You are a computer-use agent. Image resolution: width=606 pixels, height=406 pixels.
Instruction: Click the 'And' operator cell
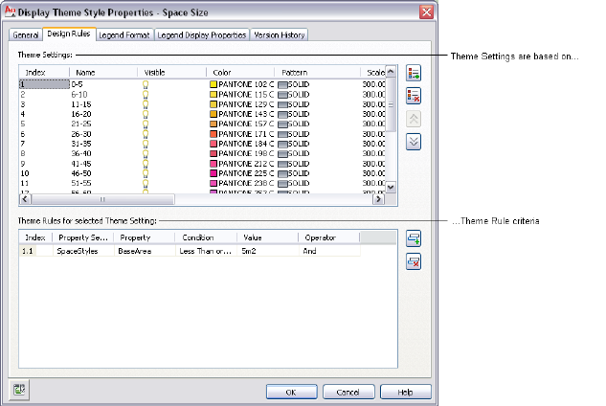(329, 251)
